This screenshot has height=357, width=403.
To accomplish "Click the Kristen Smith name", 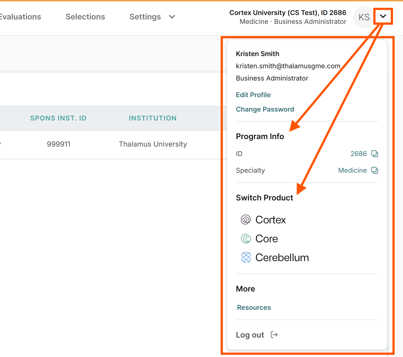I will point(258,54).
